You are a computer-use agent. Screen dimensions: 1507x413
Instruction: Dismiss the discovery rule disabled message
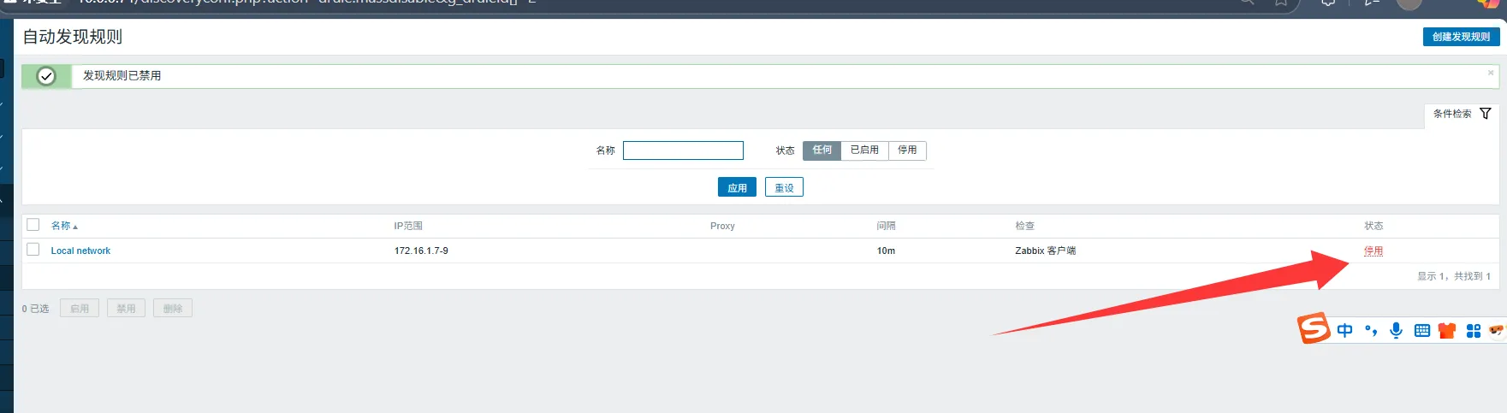(1490, 73)
